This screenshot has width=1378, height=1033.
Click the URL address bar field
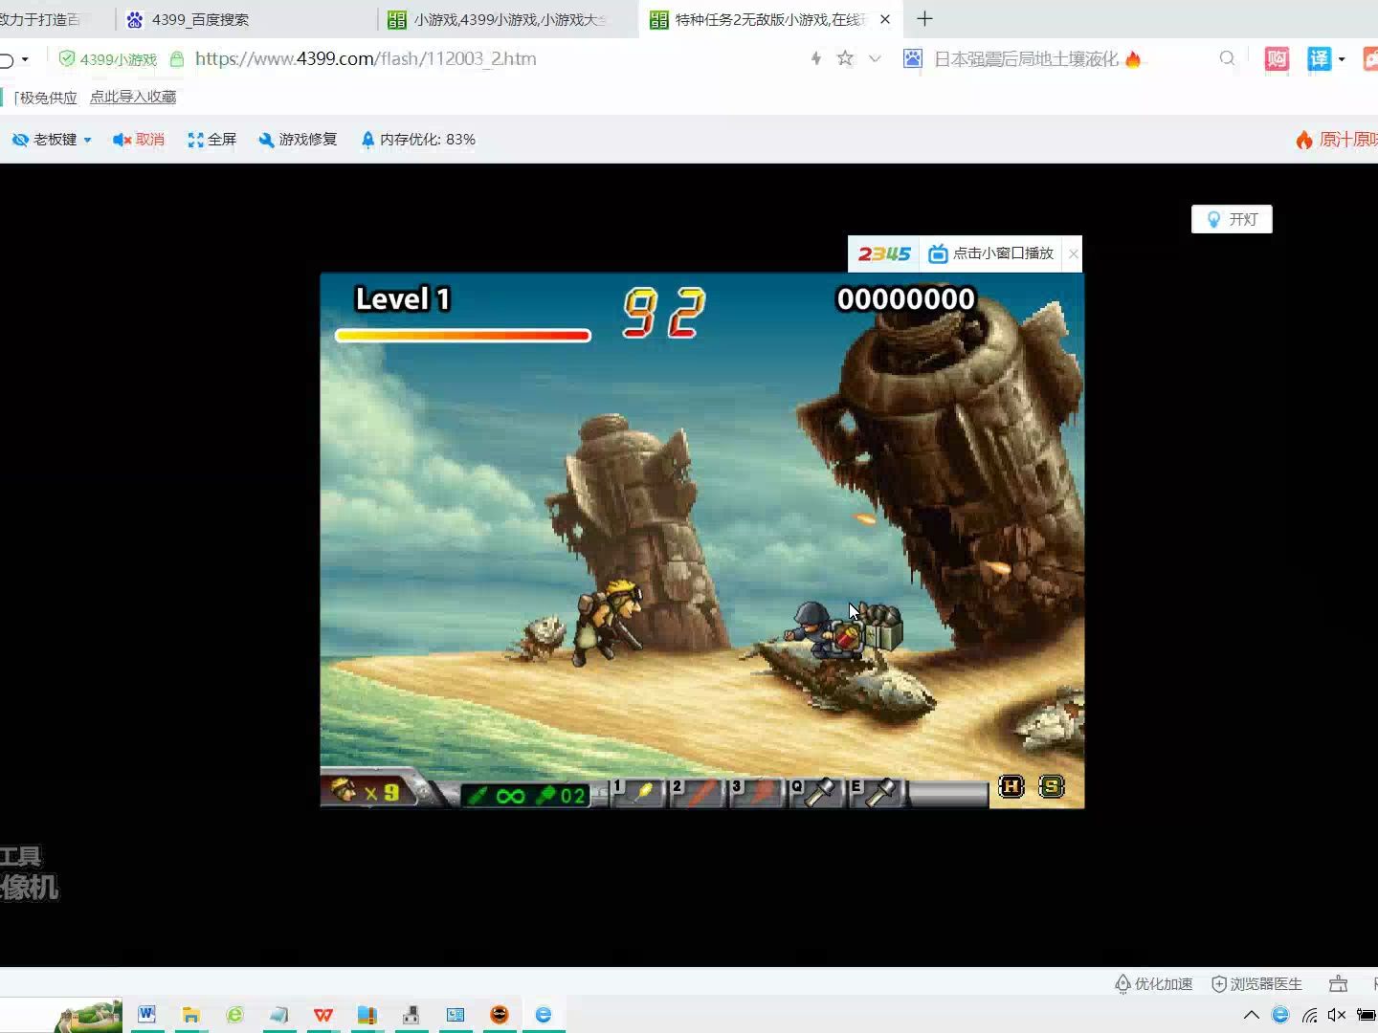tap(478, 59)
